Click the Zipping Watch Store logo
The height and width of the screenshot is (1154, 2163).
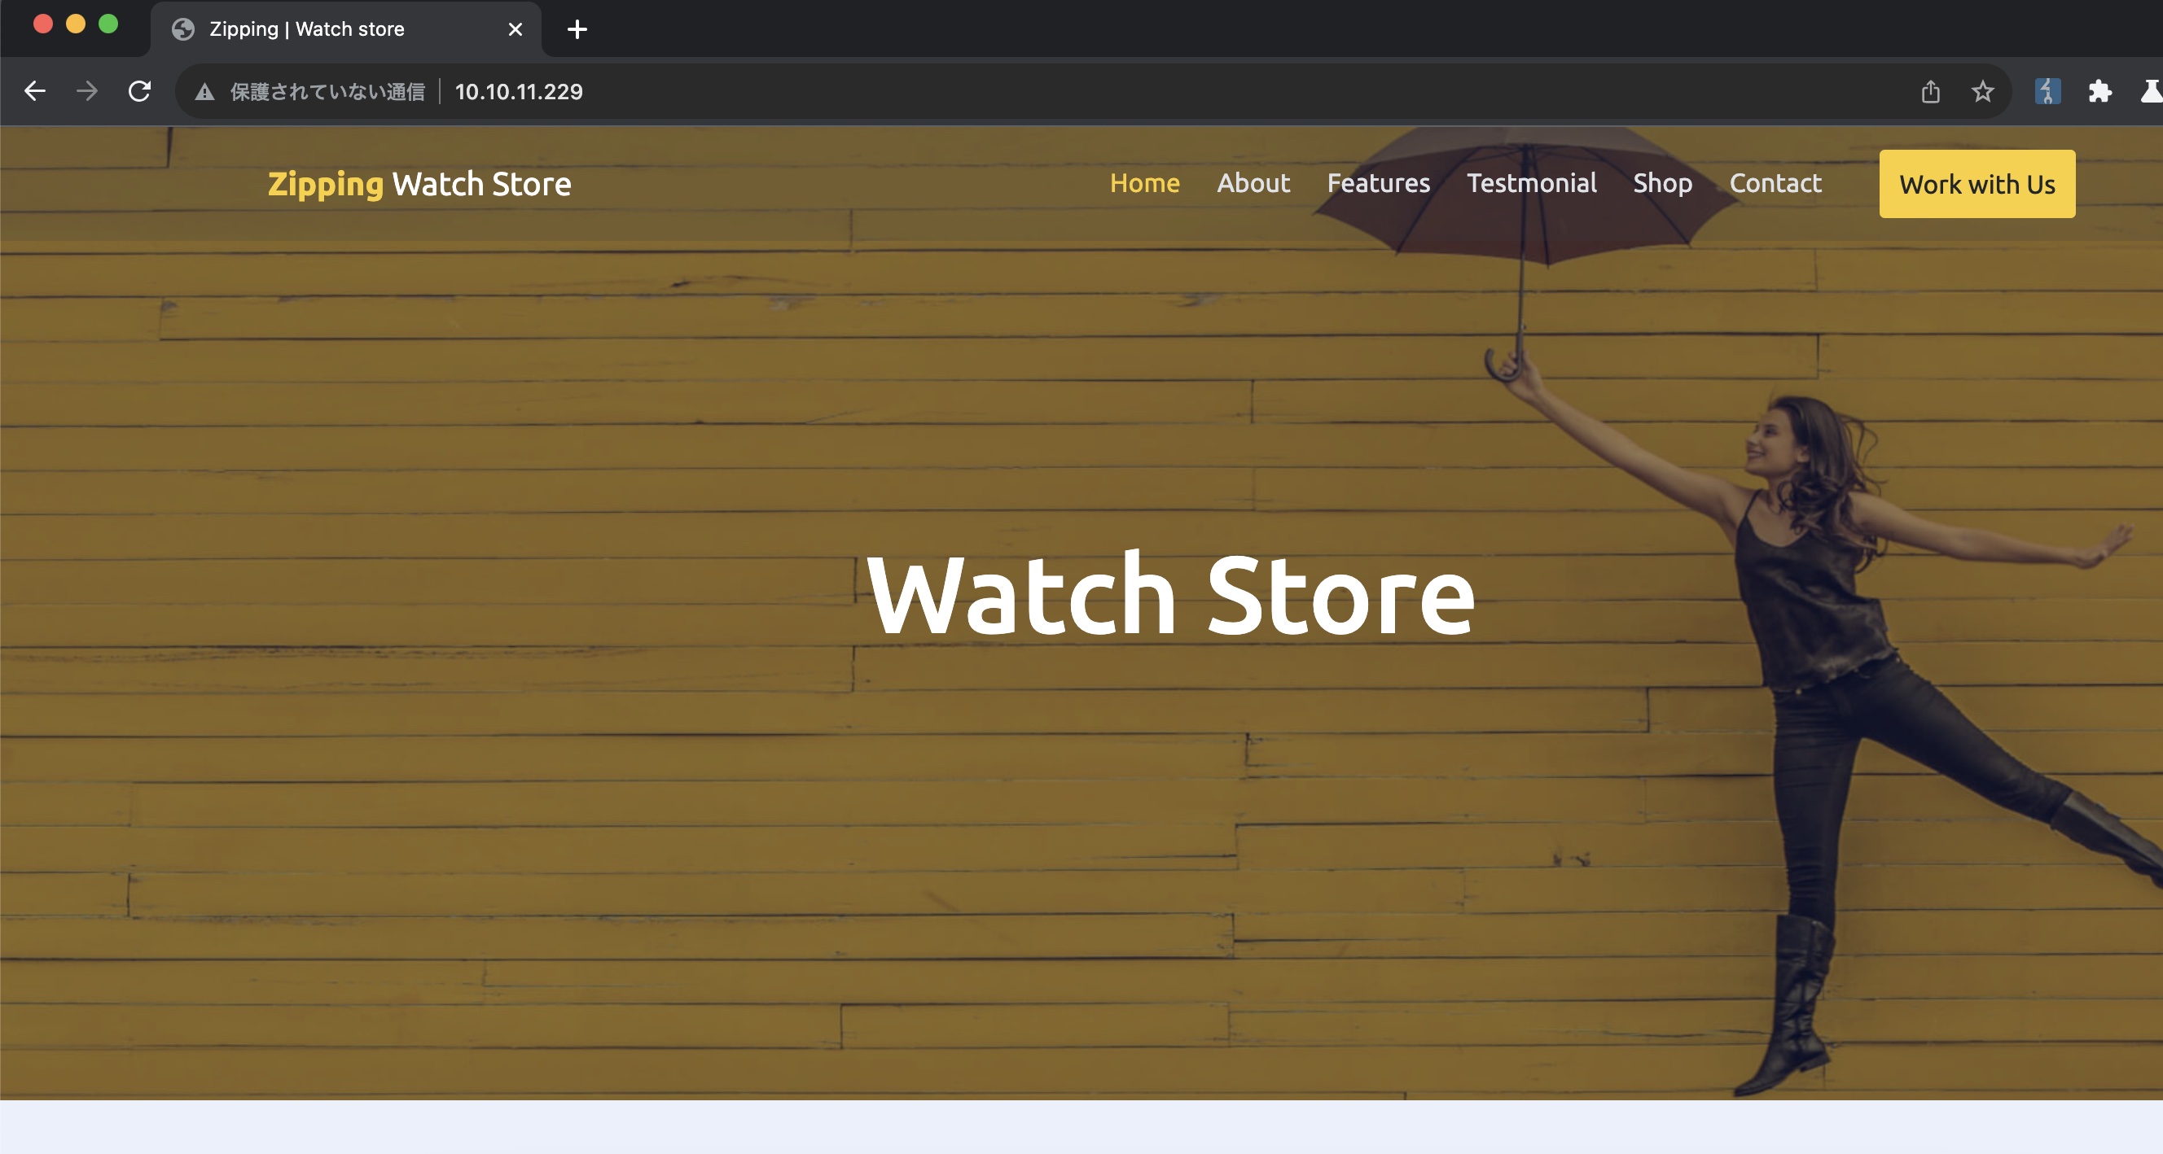point(419,184)
